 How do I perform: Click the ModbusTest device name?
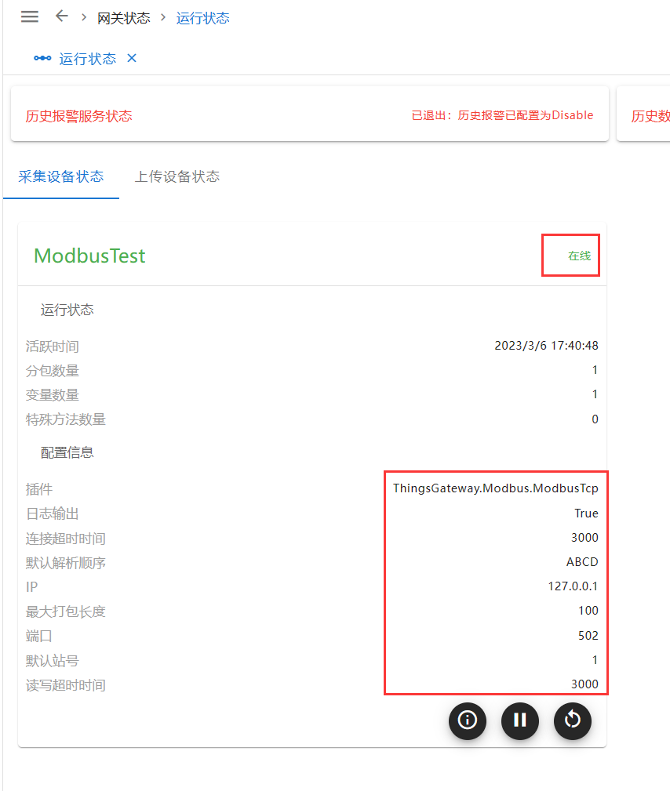point(89,256)
